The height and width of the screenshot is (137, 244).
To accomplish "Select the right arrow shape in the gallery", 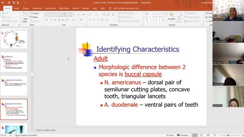I will (x=156, y=17).
